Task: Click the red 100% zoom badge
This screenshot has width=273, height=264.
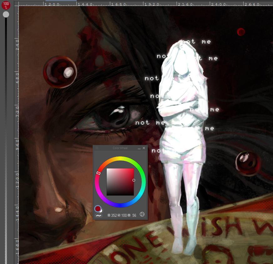Action: [6, 5]
